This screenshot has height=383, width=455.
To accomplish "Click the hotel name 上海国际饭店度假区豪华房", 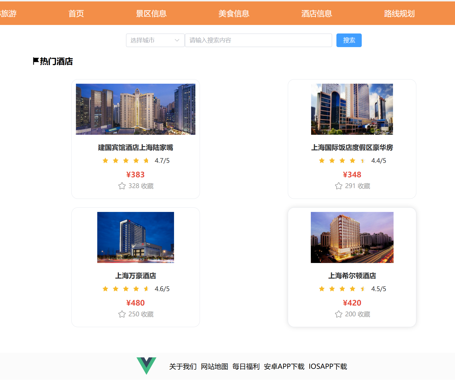I will (x=352, y=148).
